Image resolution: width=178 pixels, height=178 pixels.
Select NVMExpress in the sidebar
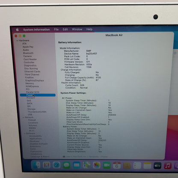point(32,86)
